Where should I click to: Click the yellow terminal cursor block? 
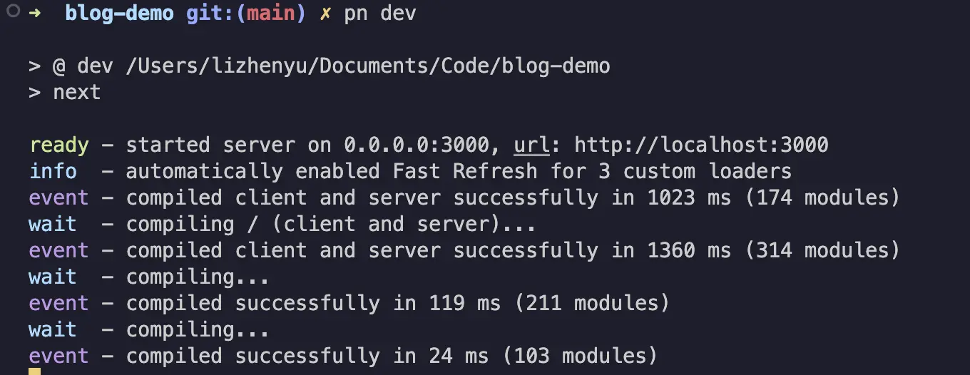35,371
